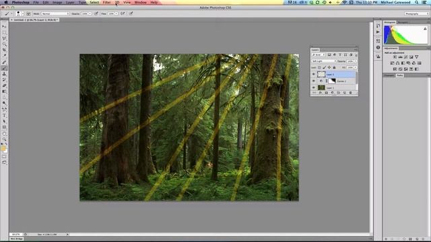This screenshot has height=242, width=431.
Task: Add a Vibrance adjustment
Action: pyautogui.click(x=417, y=56)
